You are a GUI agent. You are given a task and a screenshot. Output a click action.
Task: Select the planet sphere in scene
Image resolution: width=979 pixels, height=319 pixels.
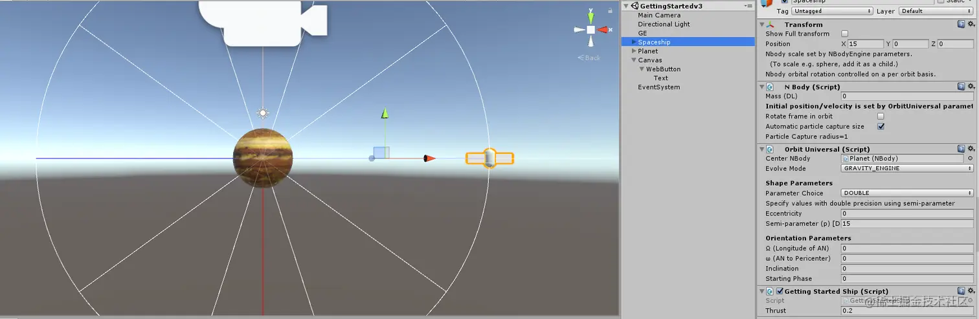click(x=263, y=158)
